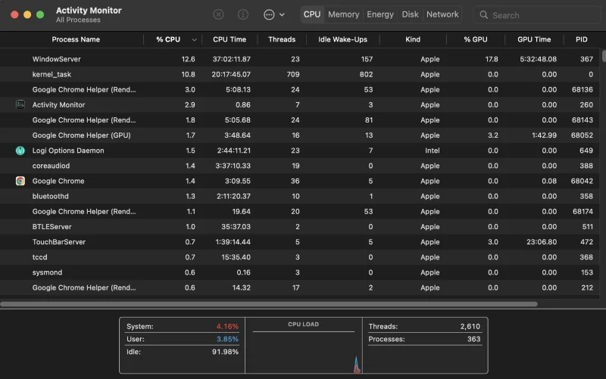Click the Threads 2,610 total
The height and width of the screenshot is (379, 606).
pos(470,327)
